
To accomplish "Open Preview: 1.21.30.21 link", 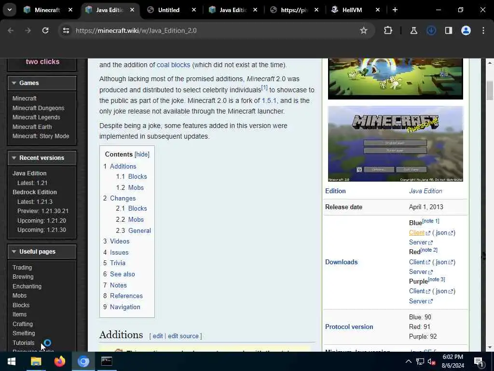I will click(43, 211).
